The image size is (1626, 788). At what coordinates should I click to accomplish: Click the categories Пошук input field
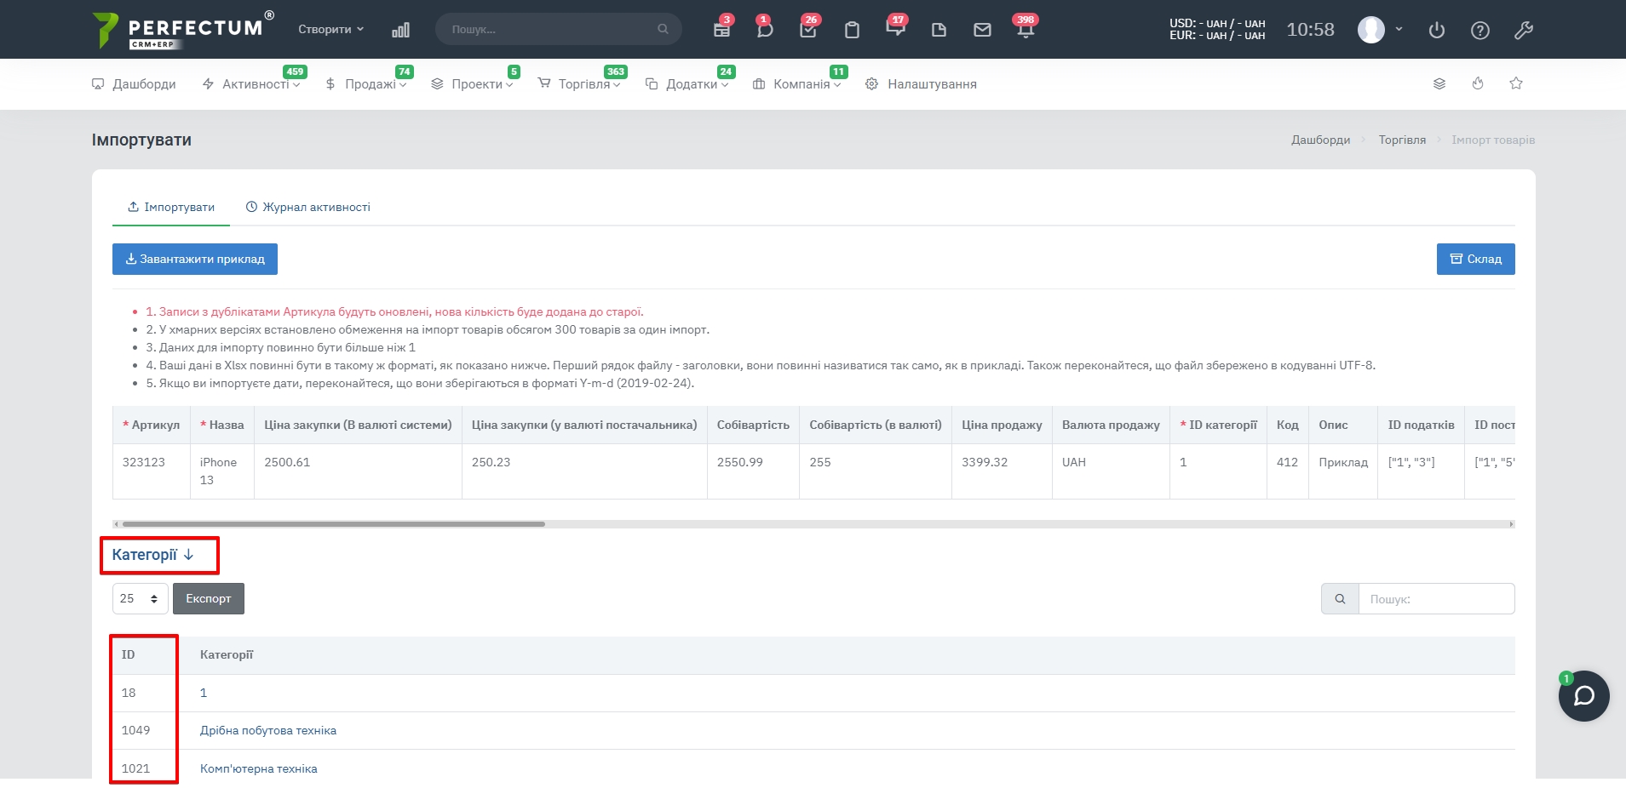[x=1435, y=598]
